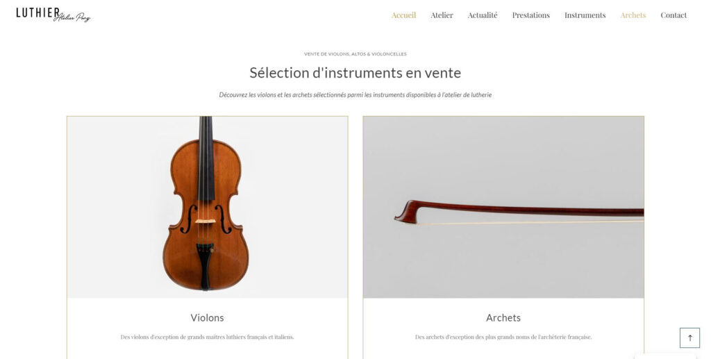Screen dimensions: 711x359
Task: Open the Contact page
Action: click(x=674, y=15)
